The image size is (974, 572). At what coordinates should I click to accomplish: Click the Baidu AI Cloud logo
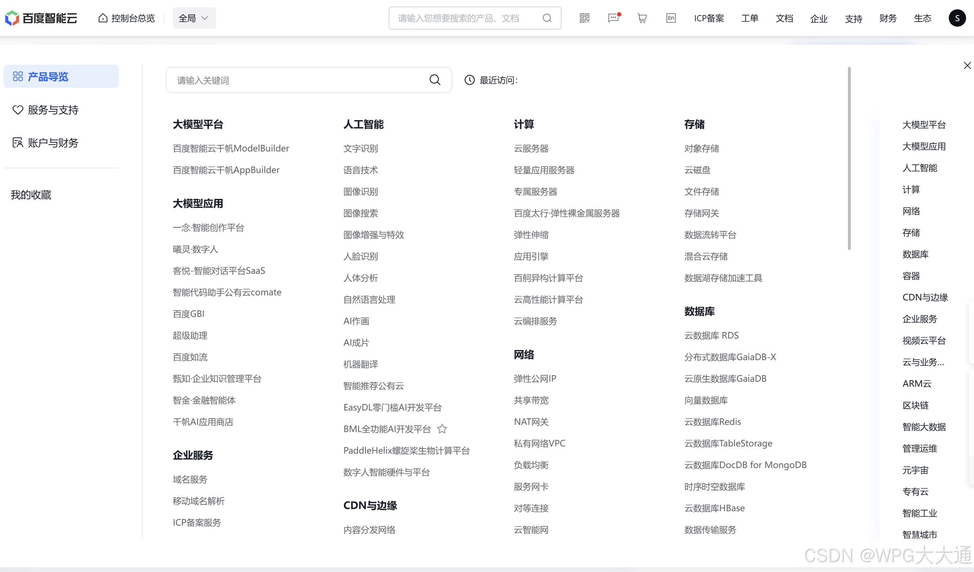41,18
